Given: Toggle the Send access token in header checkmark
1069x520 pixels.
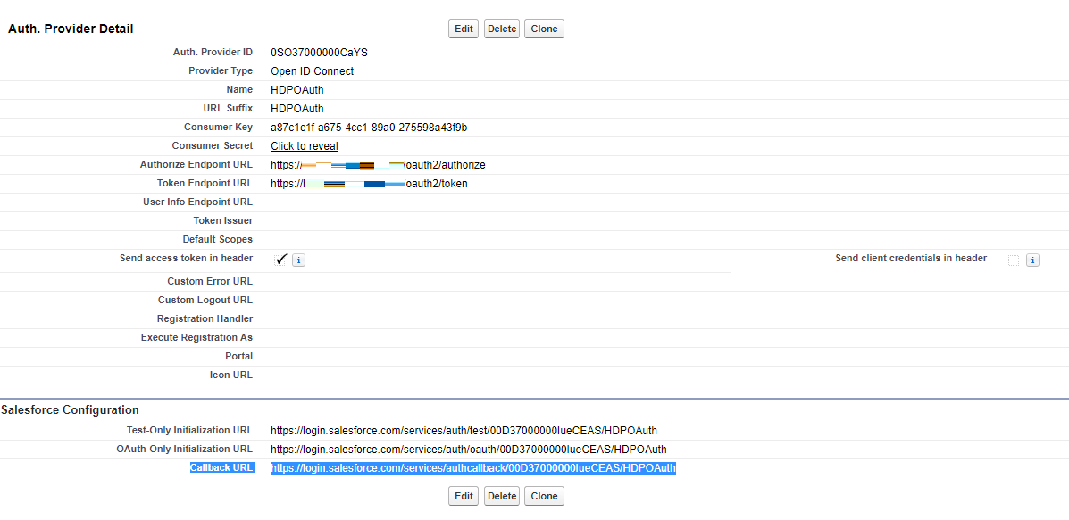Looking at the screenshot, I should click(280, 260).
